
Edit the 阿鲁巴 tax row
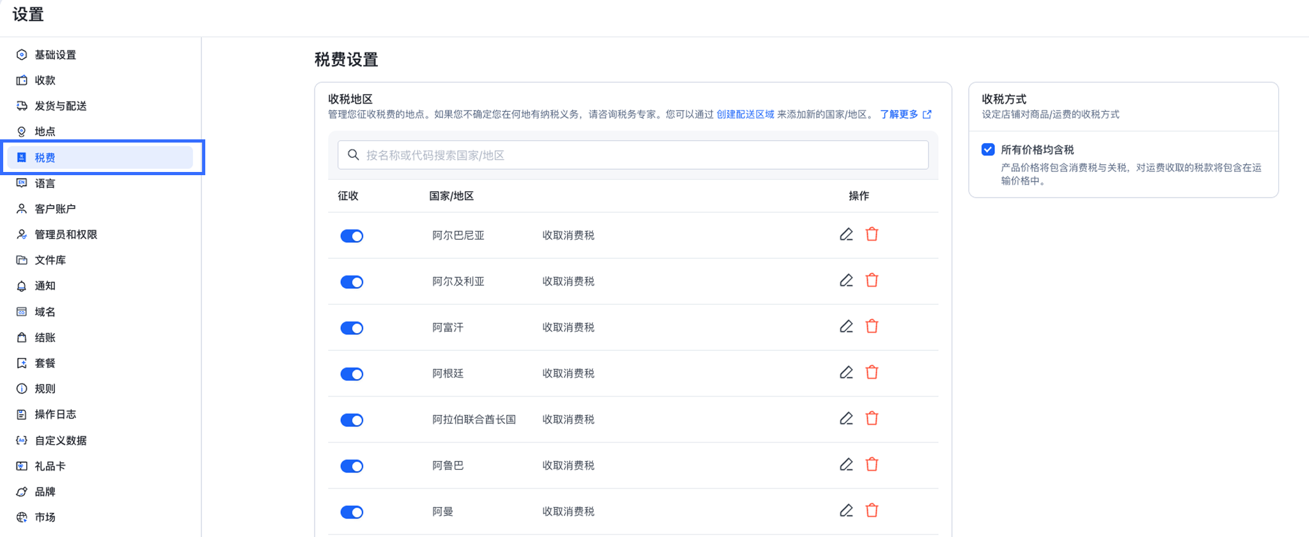846,465
